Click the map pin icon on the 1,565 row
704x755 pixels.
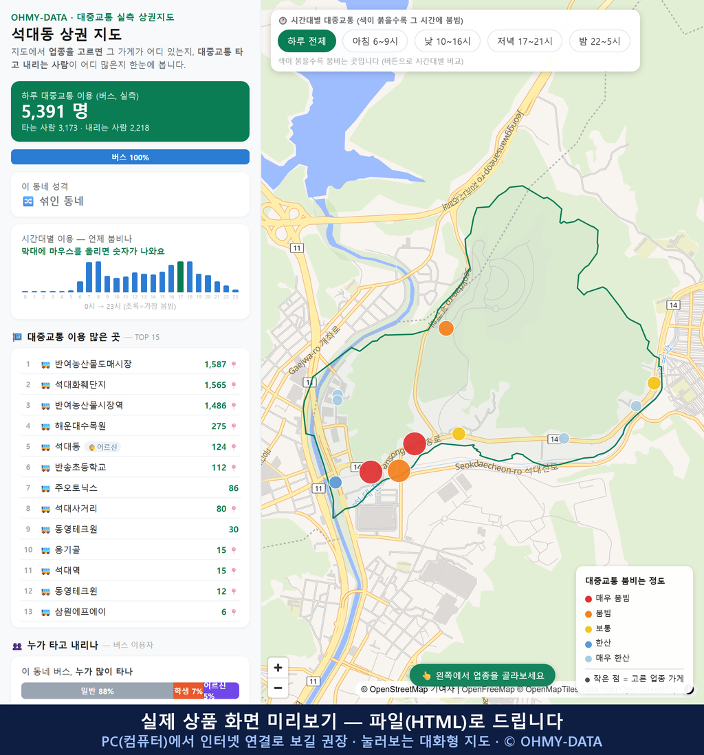point(234,385)
